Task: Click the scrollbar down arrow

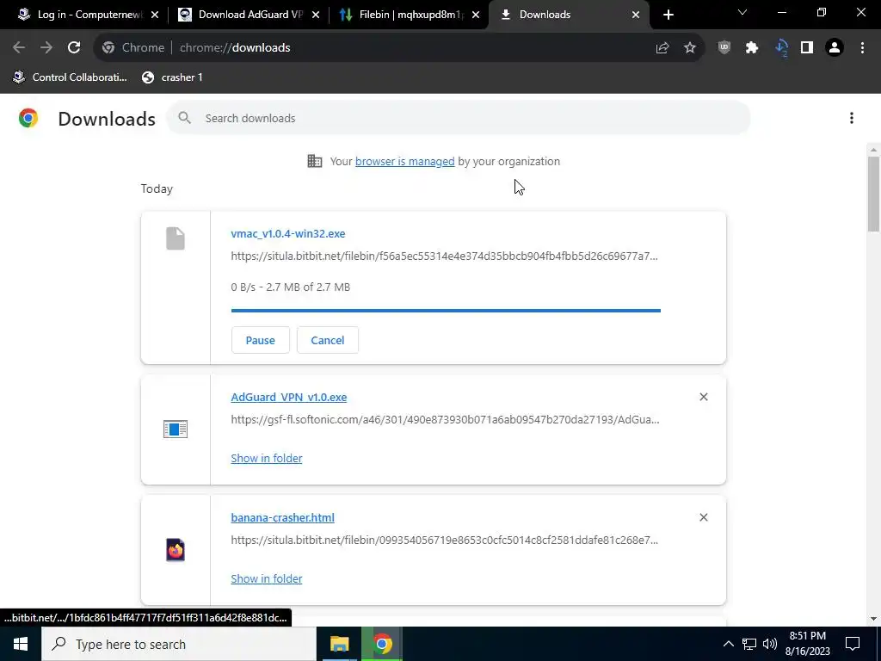Action: tap(873, 619)
